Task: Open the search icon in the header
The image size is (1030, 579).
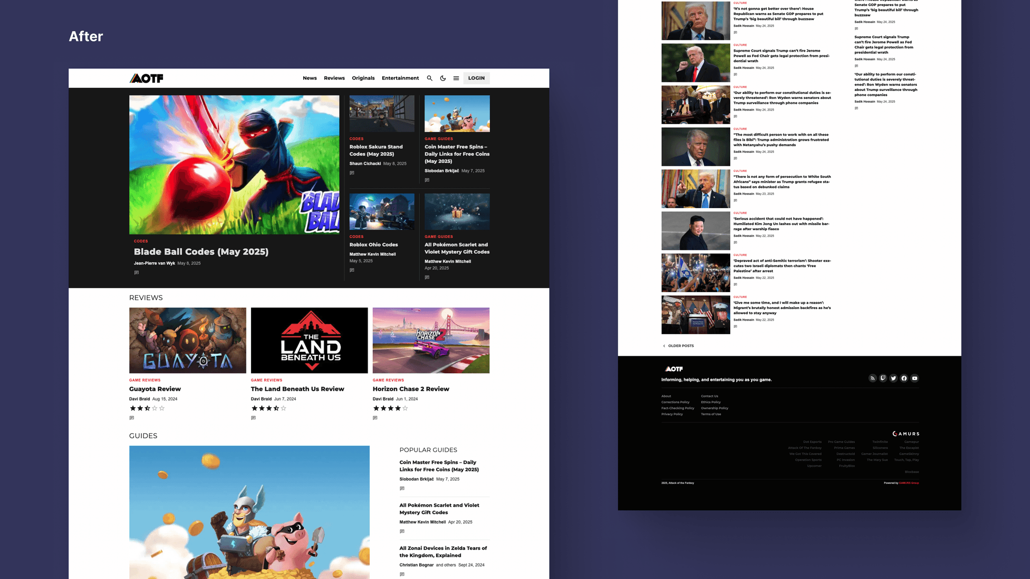Action: tap(430, 78)
